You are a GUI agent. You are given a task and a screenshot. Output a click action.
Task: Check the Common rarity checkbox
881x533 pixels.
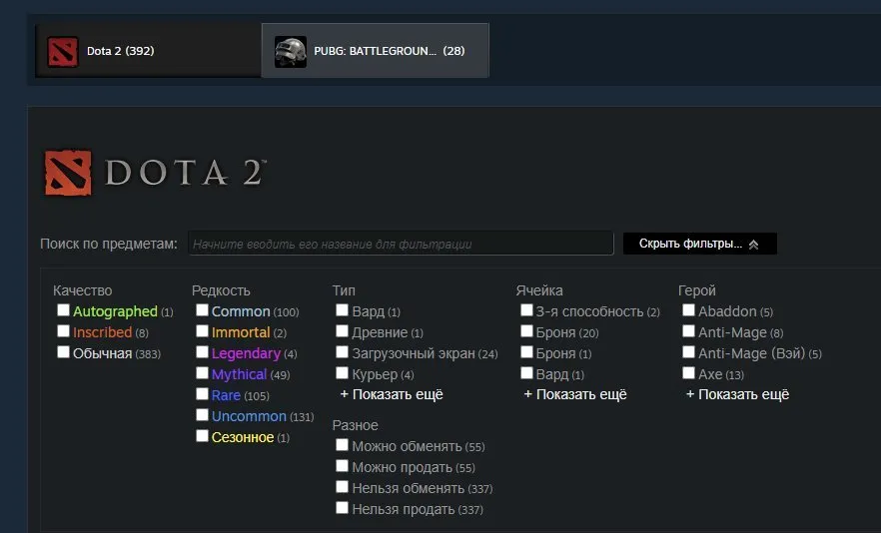click(202, 310)
